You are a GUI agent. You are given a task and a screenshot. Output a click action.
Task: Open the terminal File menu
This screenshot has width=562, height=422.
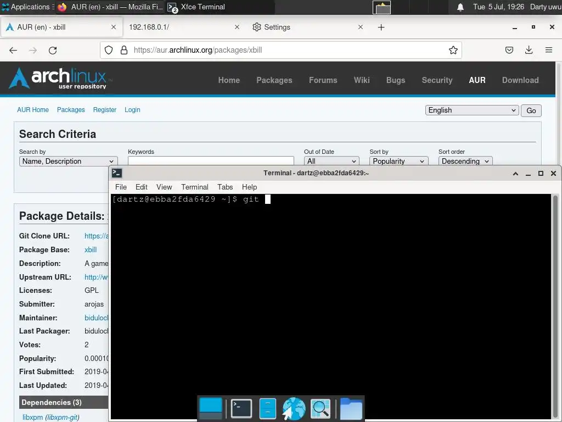(121, 187)
